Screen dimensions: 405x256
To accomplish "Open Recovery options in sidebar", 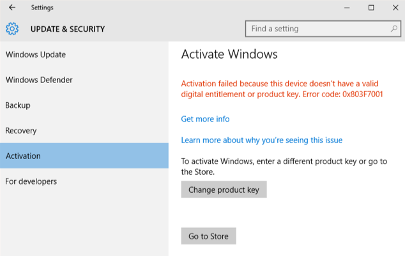I will [21, 131].
